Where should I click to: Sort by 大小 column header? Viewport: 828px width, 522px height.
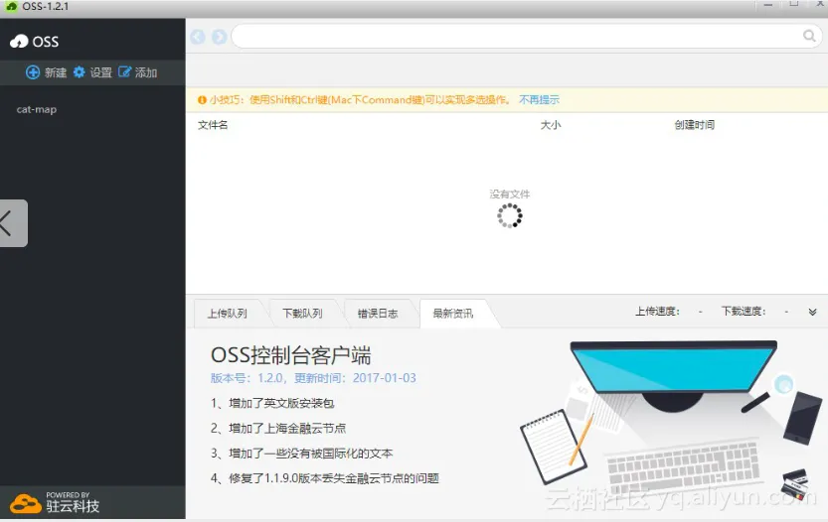pos(551,125)
